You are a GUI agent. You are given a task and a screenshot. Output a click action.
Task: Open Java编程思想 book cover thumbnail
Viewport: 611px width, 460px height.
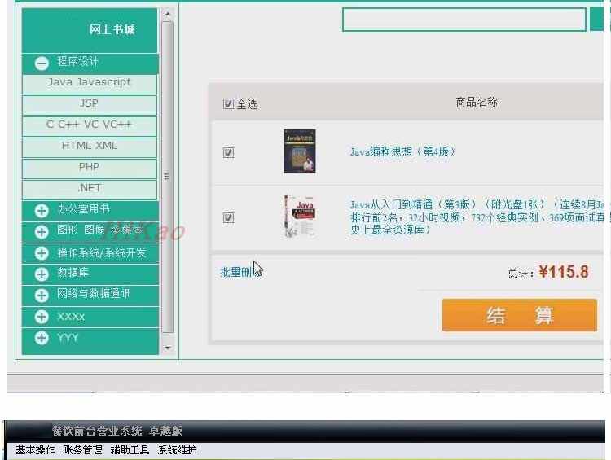pos(300,151)
